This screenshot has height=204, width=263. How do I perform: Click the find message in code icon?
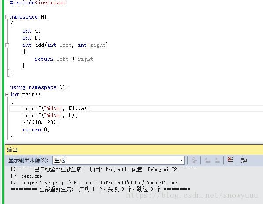(194, 160)
